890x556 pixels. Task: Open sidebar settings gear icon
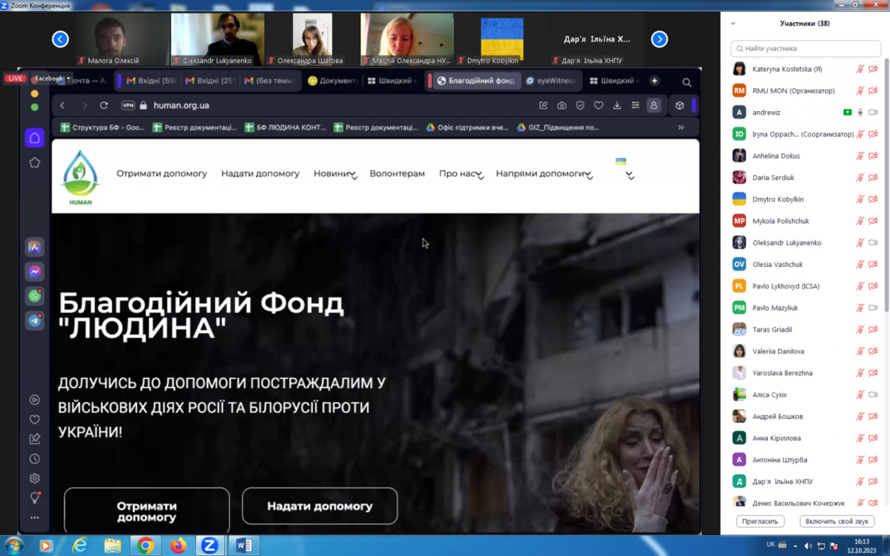click(x=34, y=478)
